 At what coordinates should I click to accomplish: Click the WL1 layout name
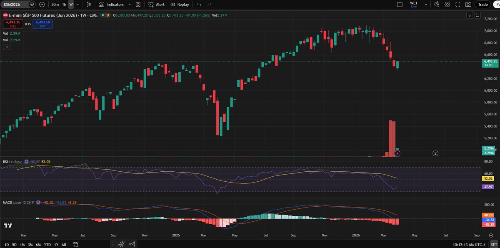tap(414, 3)
